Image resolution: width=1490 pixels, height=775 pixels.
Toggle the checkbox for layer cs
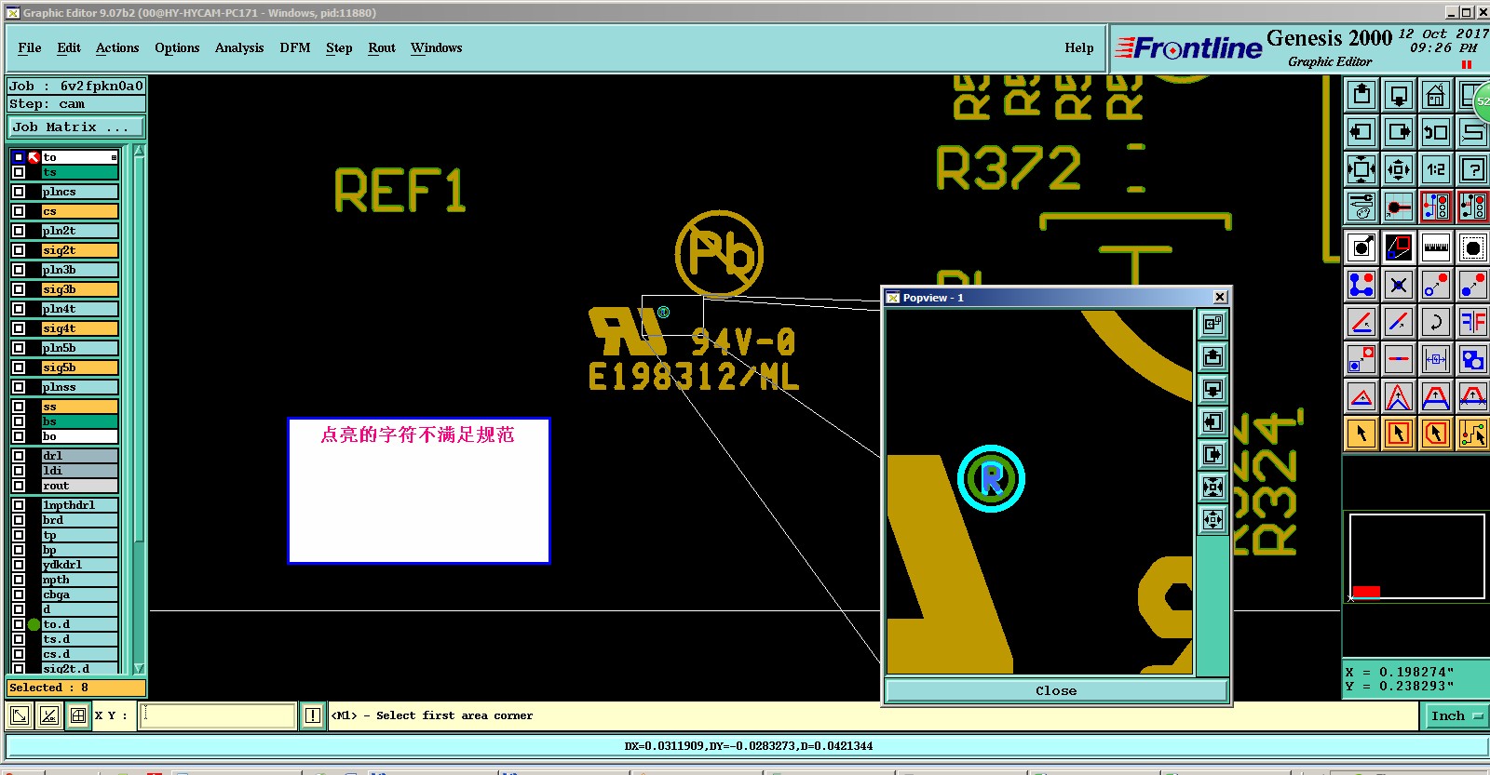[x=19, y=211]
